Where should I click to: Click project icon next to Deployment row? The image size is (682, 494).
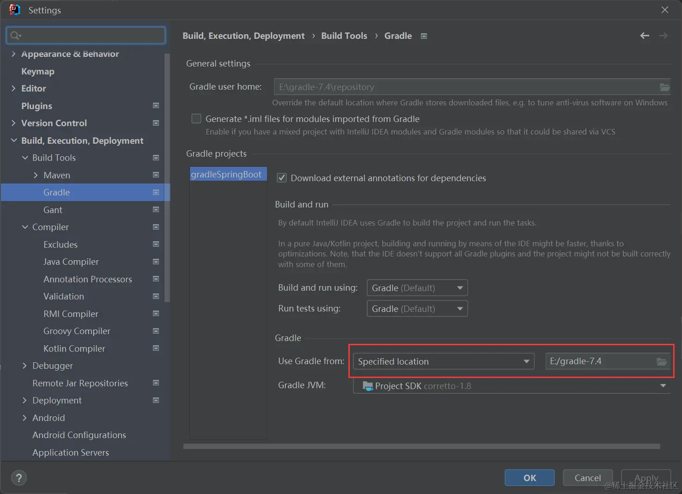point(156,400)
